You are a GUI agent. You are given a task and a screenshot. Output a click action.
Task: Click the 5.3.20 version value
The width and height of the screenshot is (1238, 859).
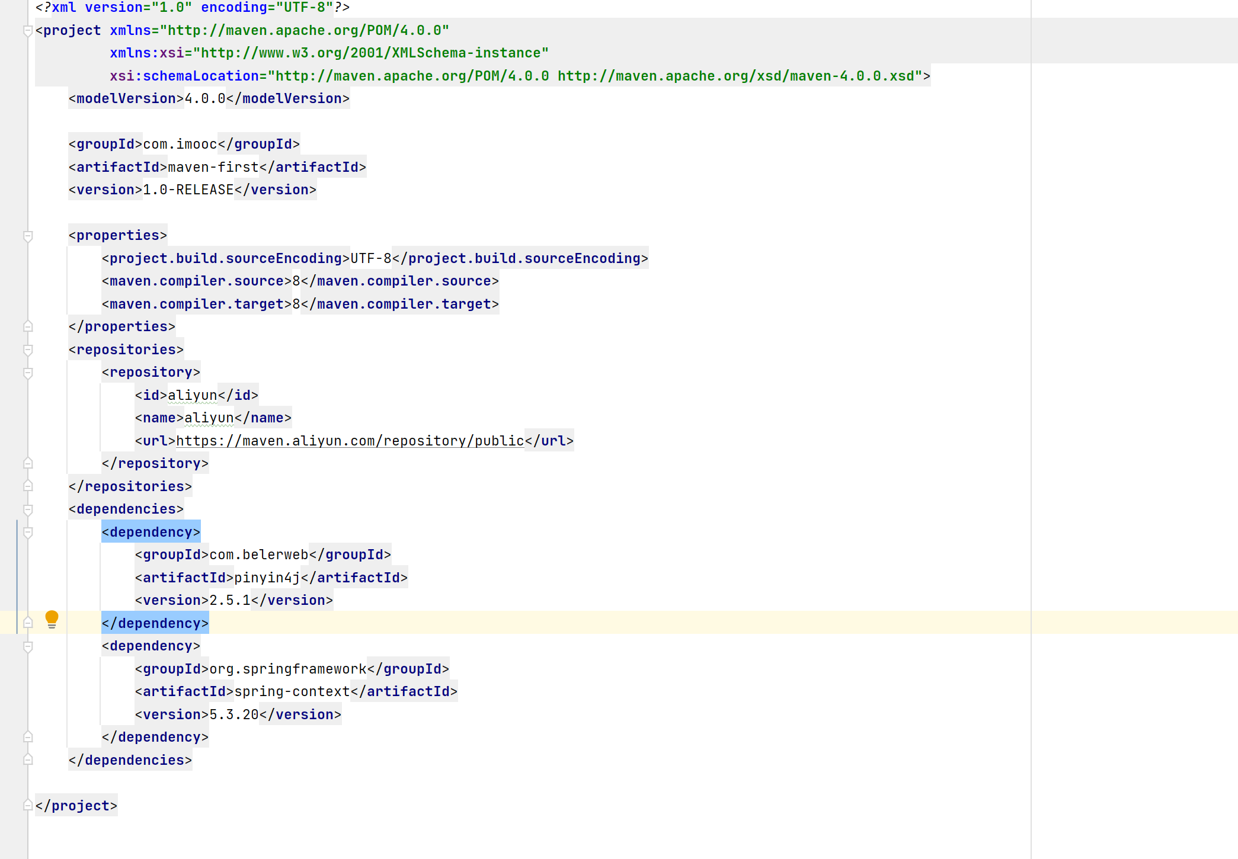point(233,714)
